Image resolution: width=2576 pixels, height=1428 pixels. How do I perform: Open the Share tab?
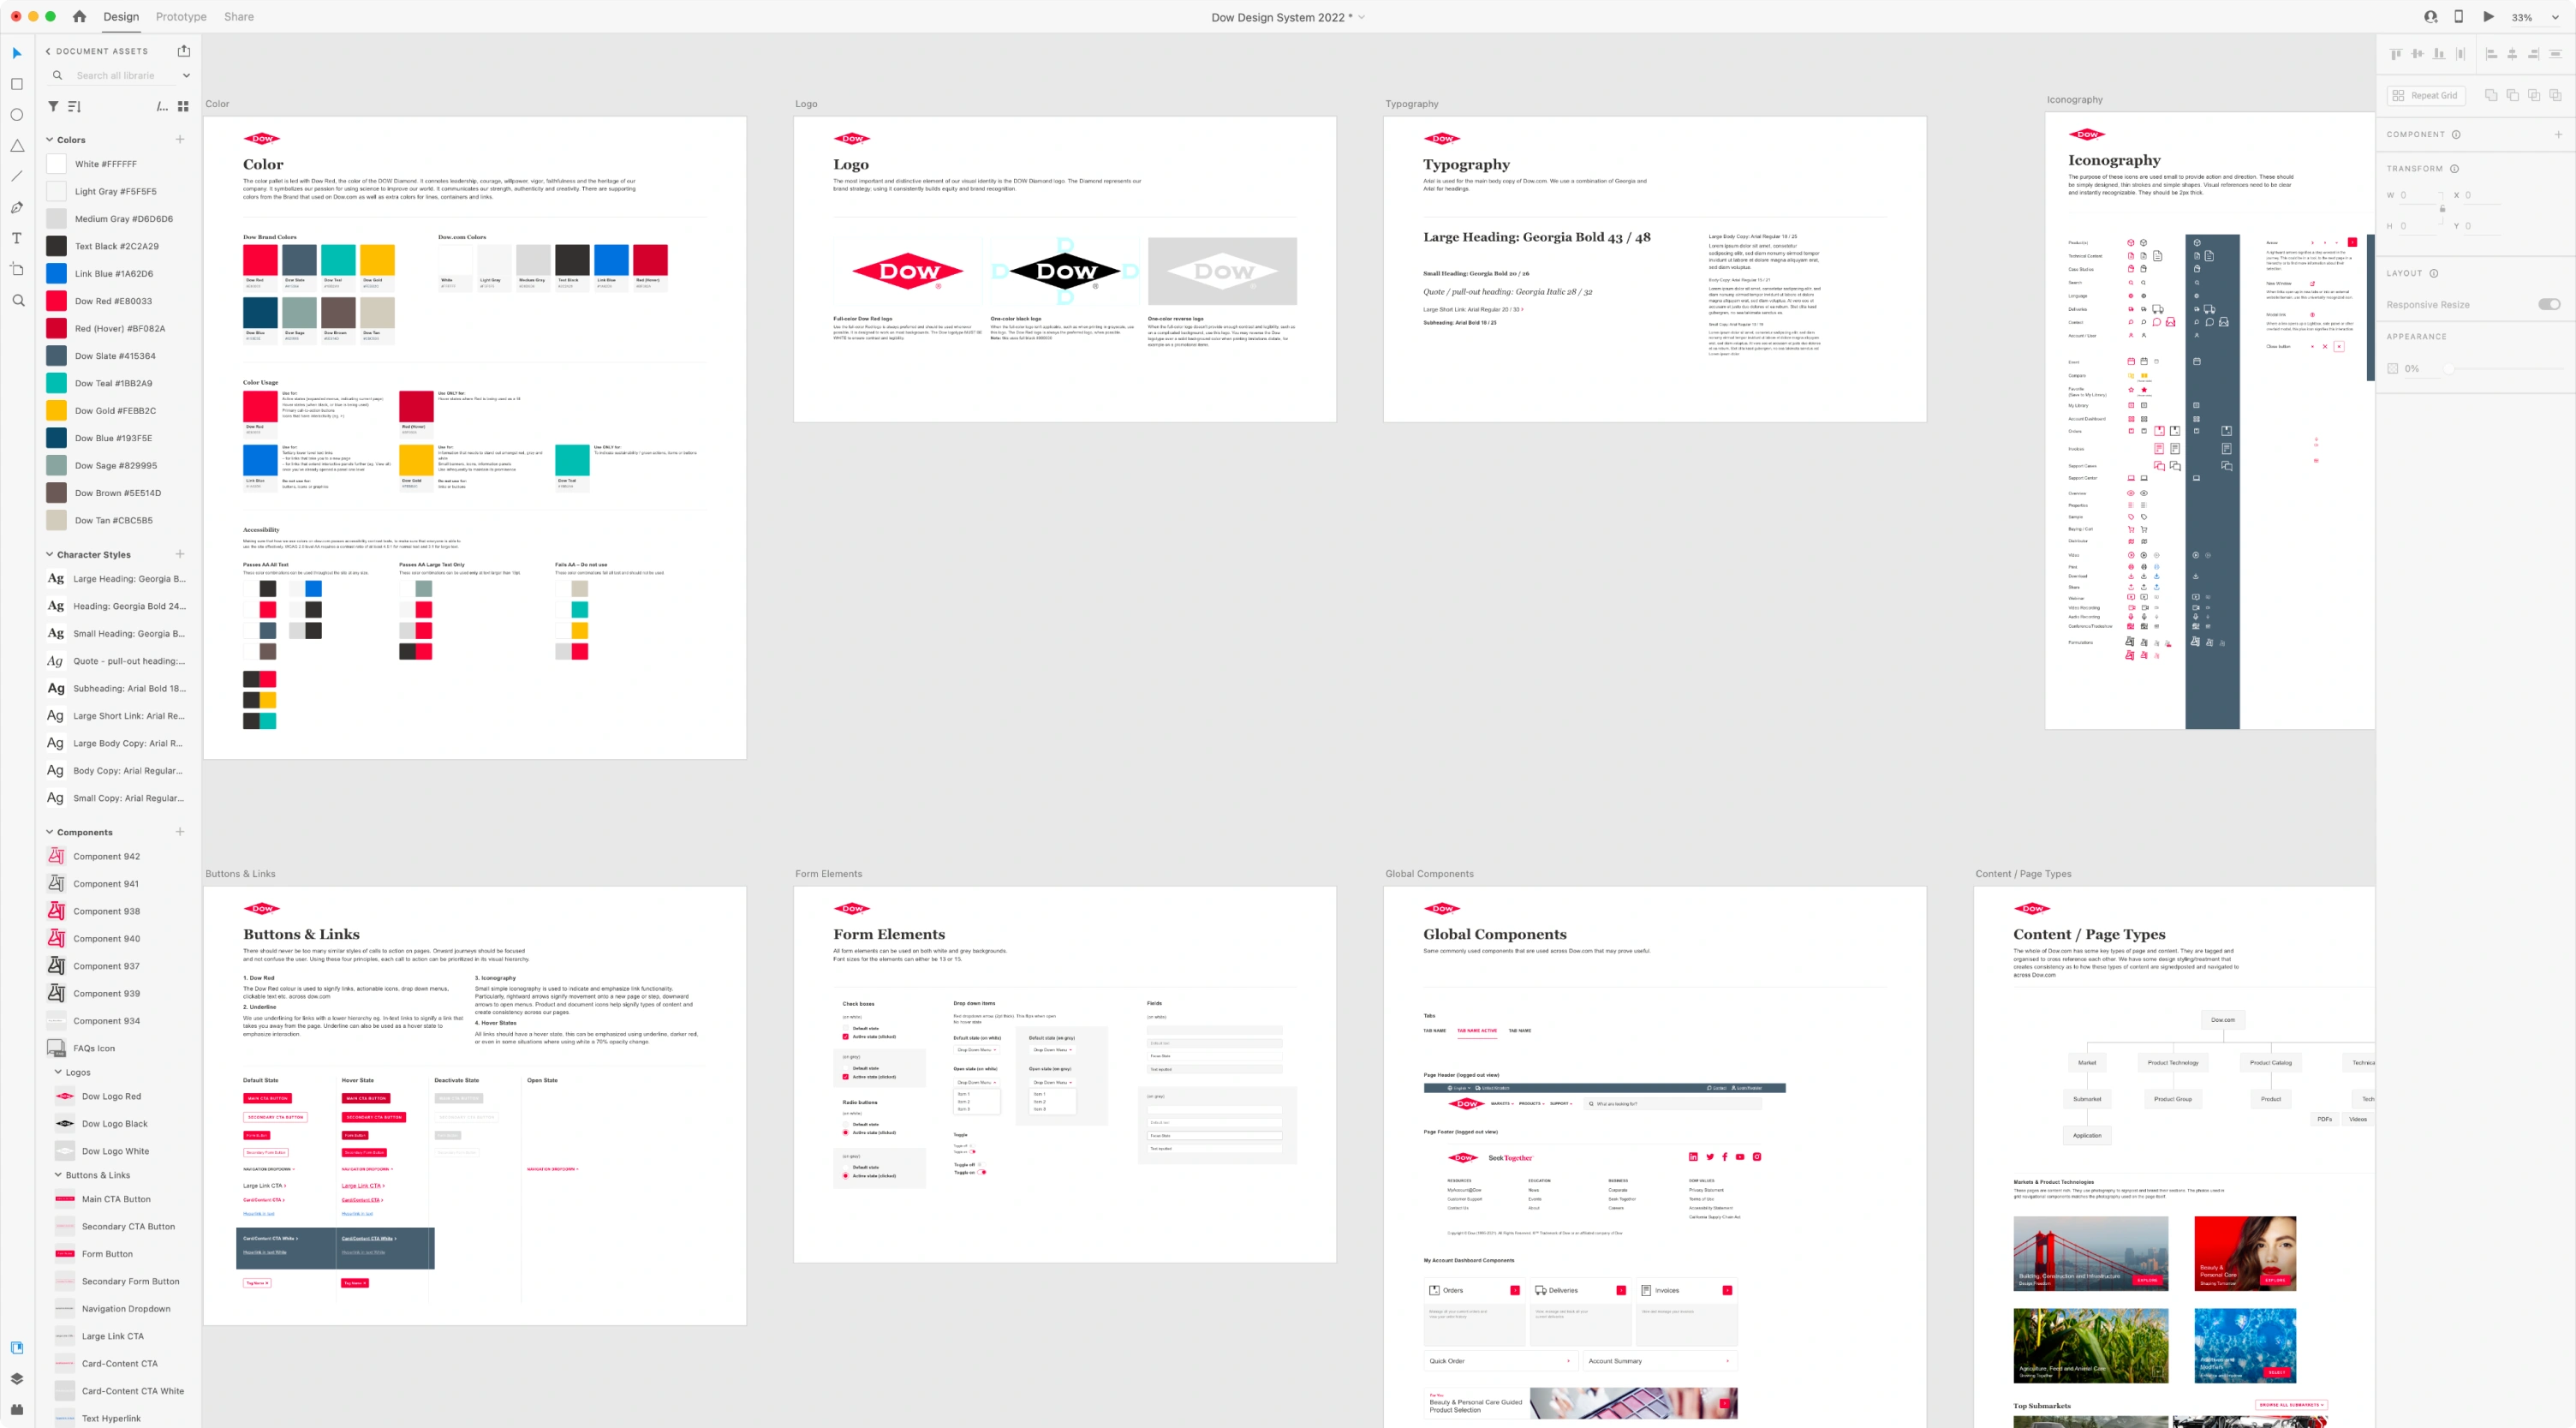(238, 17)
